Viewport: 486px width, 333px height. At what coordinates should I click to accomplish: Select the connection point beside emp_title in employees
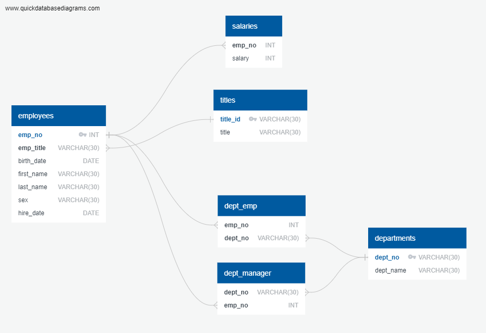point(108,147)
